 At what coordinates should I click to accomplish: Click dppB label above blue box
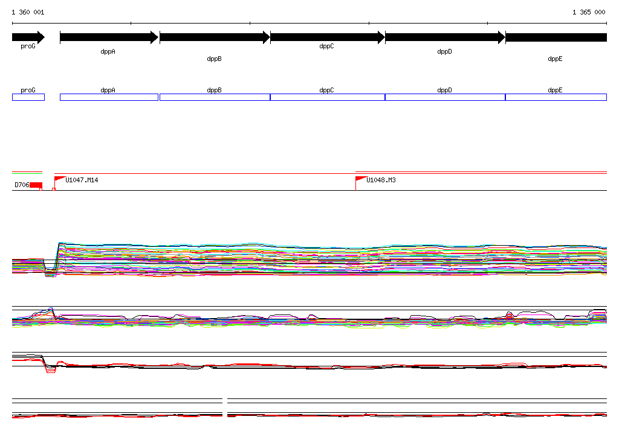(x=215, y=91)
